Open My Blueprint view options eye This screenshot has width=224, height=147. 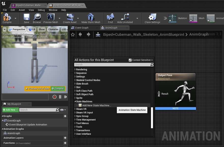63,110
